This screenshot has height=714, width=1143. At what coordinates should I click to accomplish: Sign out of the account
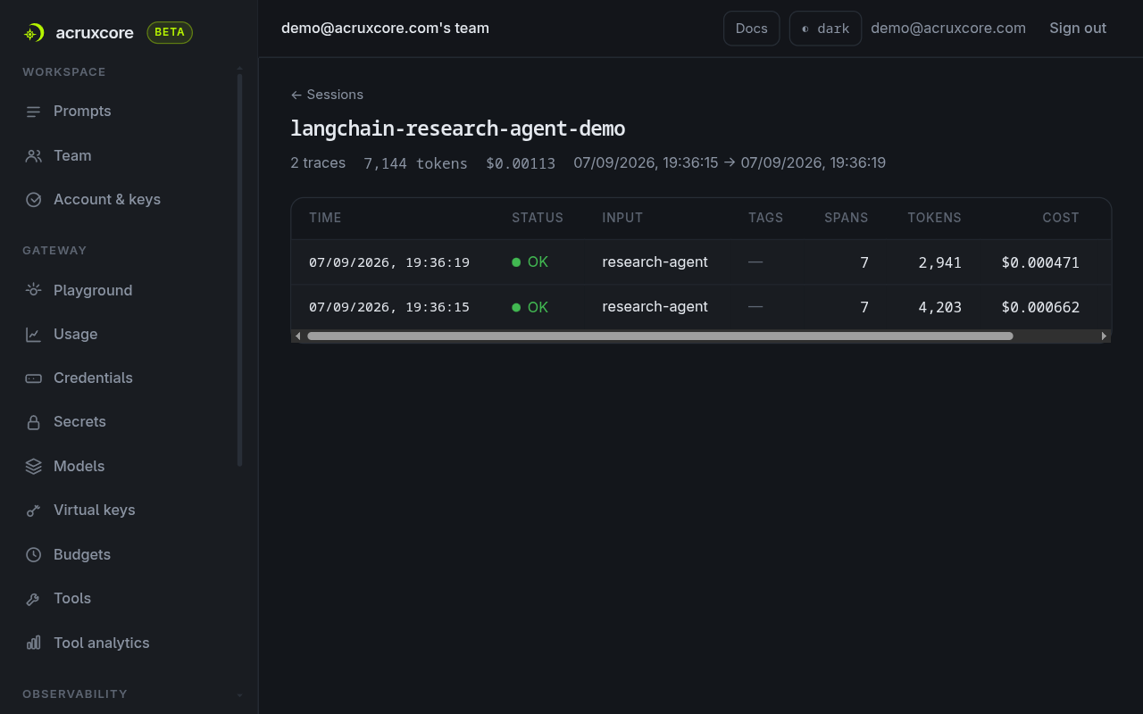click(x=1078, y=29)
